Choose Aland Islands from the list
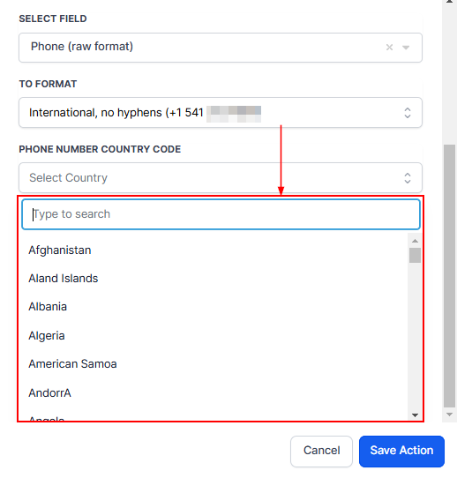 [x=64, y=279]
